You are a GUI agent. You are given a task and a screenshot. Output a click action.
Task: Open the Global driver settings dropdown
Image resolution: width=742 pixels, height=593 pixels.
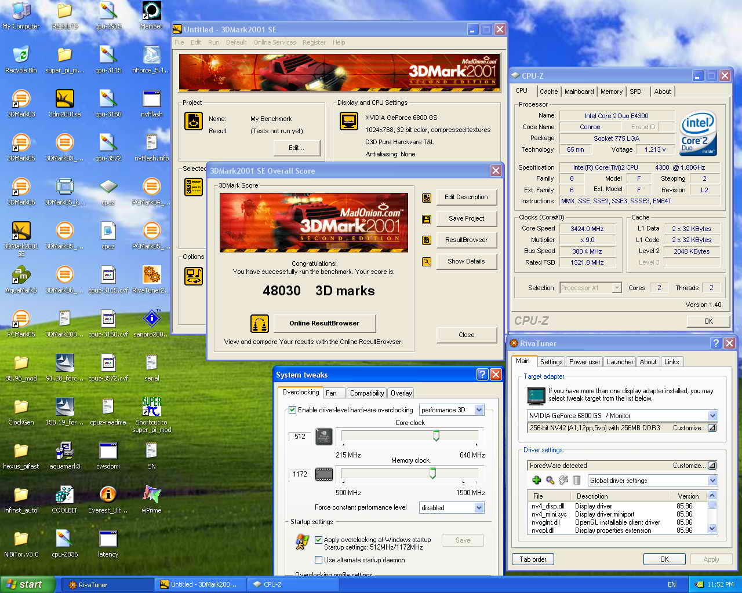[712, 481]
